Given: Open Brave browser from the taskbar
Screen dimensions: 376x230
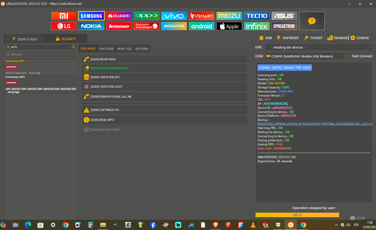Looking at the screenshot, I should click(x=216, y=225).
